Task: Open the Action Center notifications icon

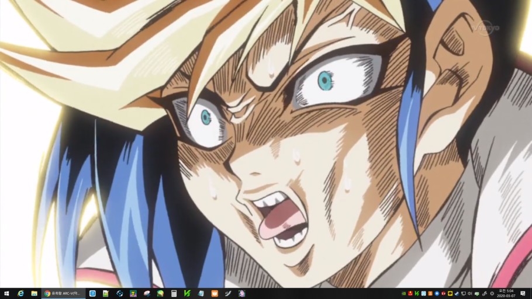Action: pos(523,294)
